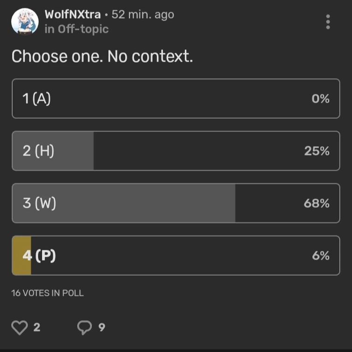The height and width of the screenshot is (352, 352).
Task: Go to the Off-topic category
Action: pos(83,29)
